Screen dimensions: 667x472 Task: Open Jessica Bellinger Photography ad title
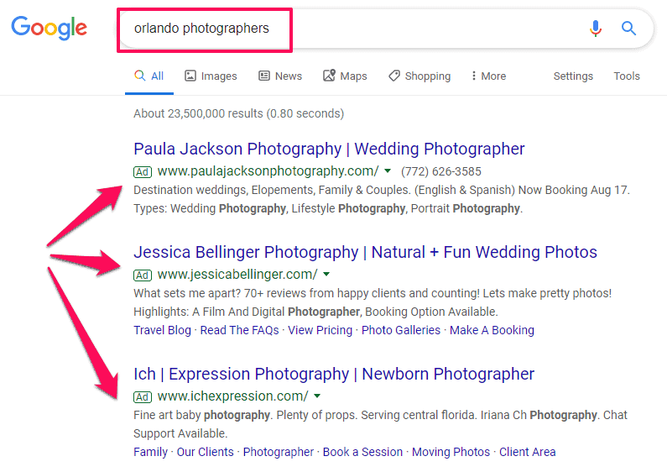[x=365, y=252]
